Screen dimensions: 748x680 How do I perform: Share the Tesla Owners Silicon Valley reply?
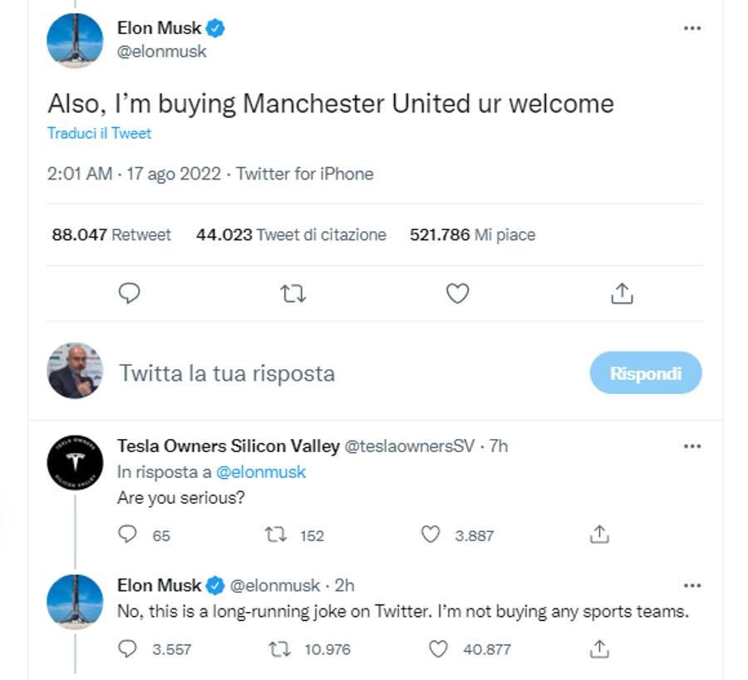pos(599,535)
